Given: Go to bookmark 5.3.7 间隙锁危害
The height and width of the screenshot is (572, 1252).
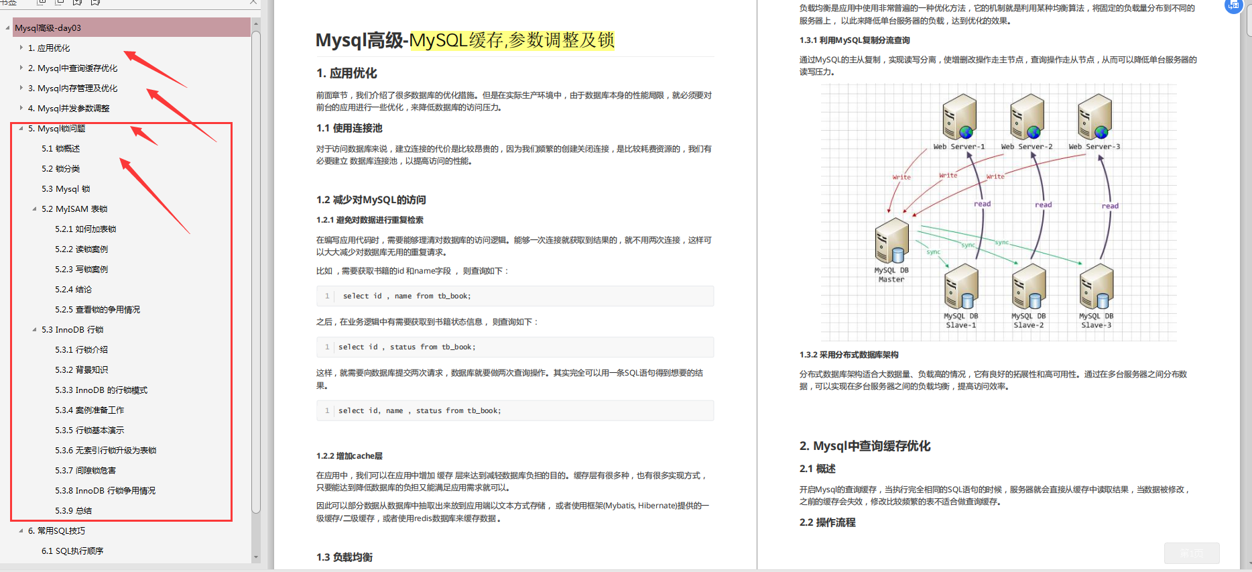Looking at the screenshot, I should (x=85, y=470).
